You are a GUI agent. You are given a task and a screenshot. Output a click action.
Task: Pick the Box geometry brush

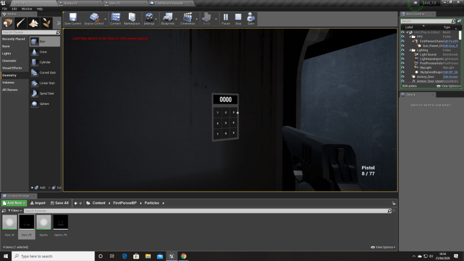(x=45, y=42)
